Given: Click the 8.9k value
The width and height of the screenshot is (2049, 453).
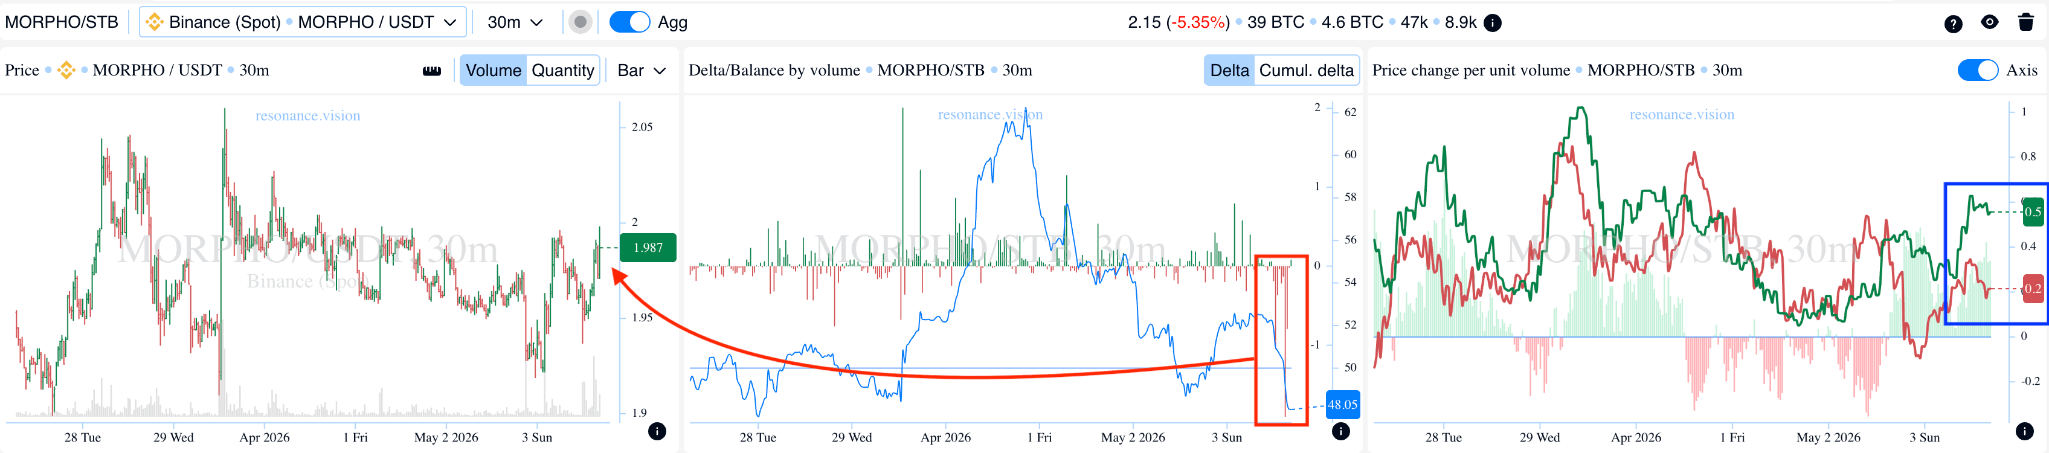Looking at the screenshot, I should (x=1461, y=22).
